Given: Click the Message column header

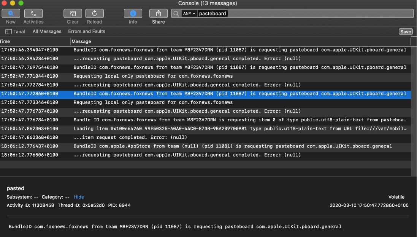Looking at the screenshot, I should tap(240, 41).
